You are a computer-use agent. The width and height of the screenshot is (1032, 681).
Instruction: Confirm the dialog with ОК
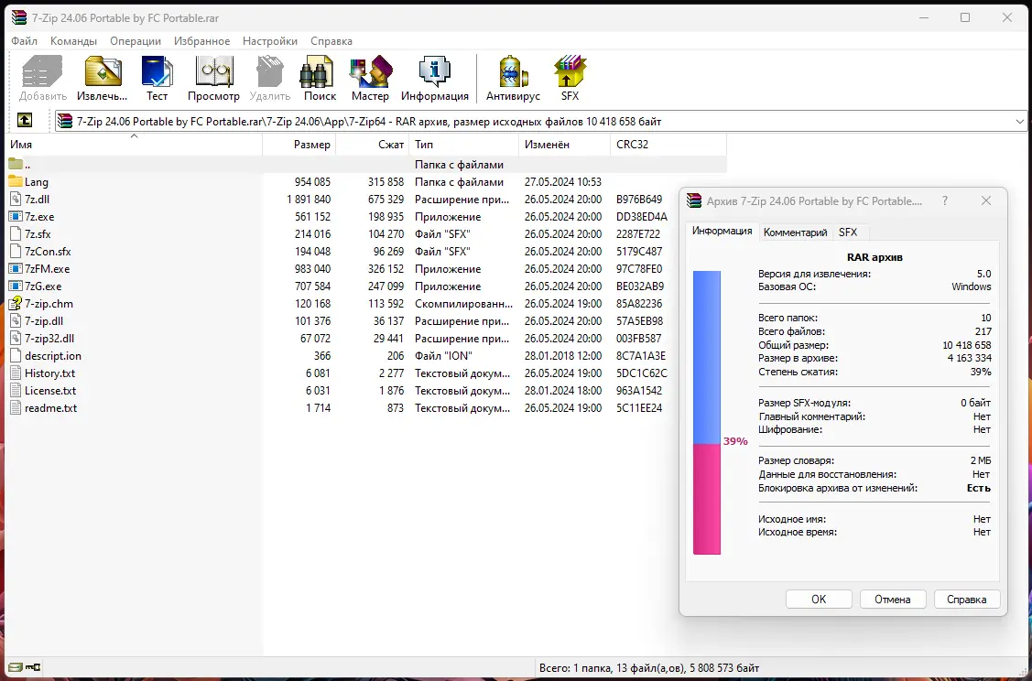pos(818,599)
